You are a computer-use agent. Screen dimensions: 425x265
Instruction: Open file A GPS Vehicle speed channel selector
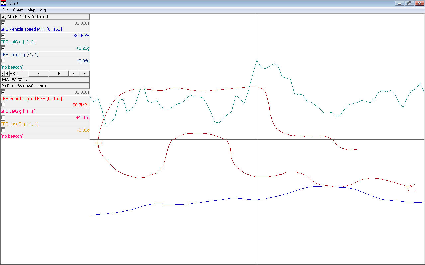31,29
